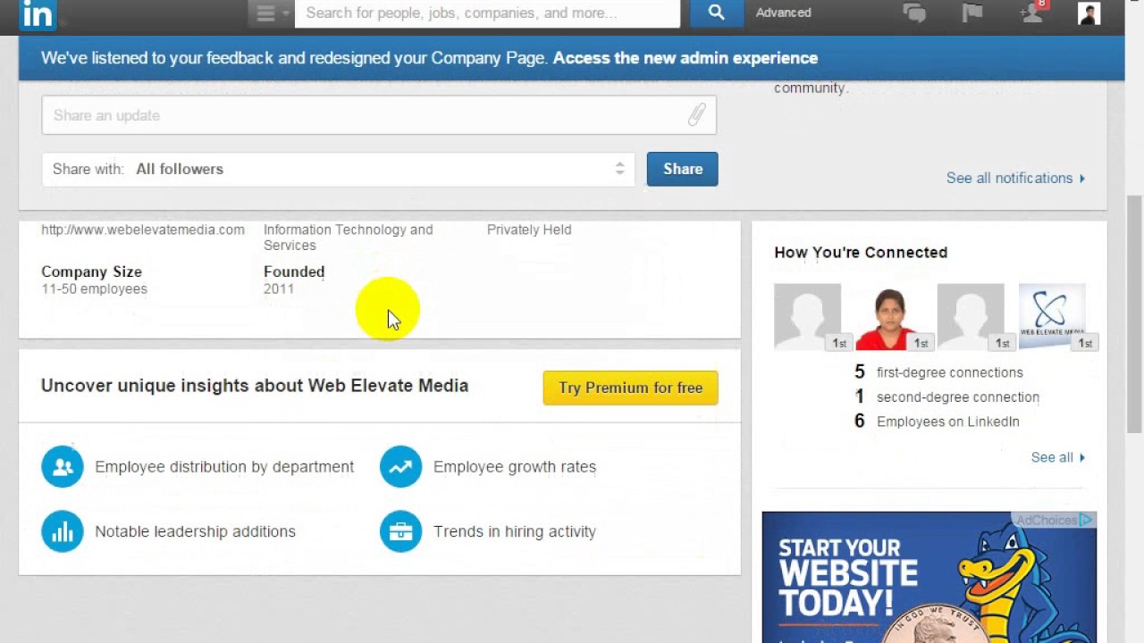Click 'How You're Connected' heading
This screenshot has height=643, width=1144.
pyautogui.click(x=861, y=253)
